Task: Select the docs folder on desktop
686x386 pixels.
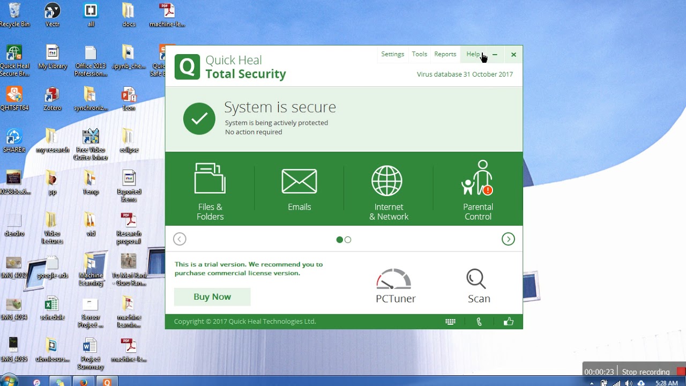Action: [129, 15]
